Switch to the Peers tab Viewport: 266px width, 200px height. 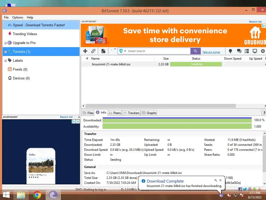click(x=115, y=113)
